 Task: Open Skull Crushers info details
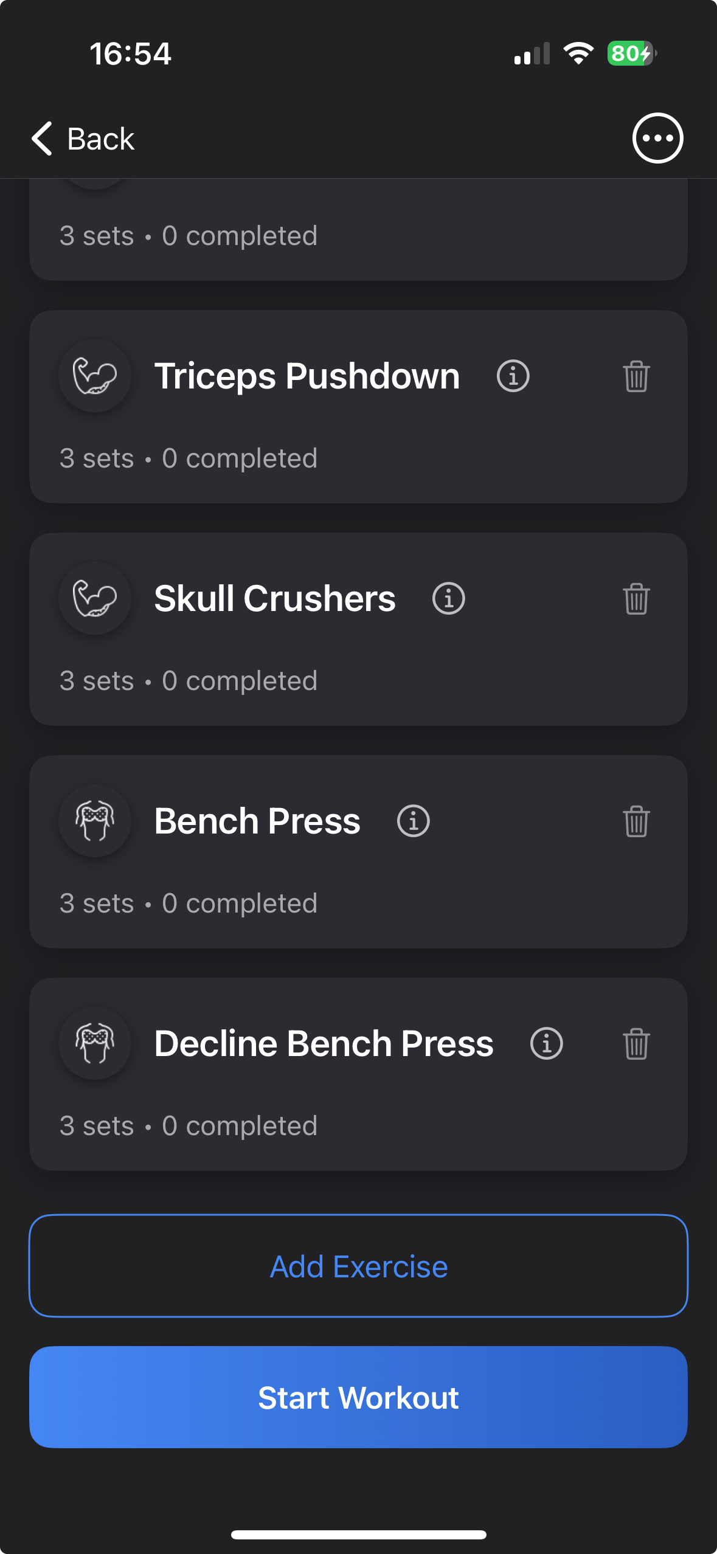click(x=448, y=599)
